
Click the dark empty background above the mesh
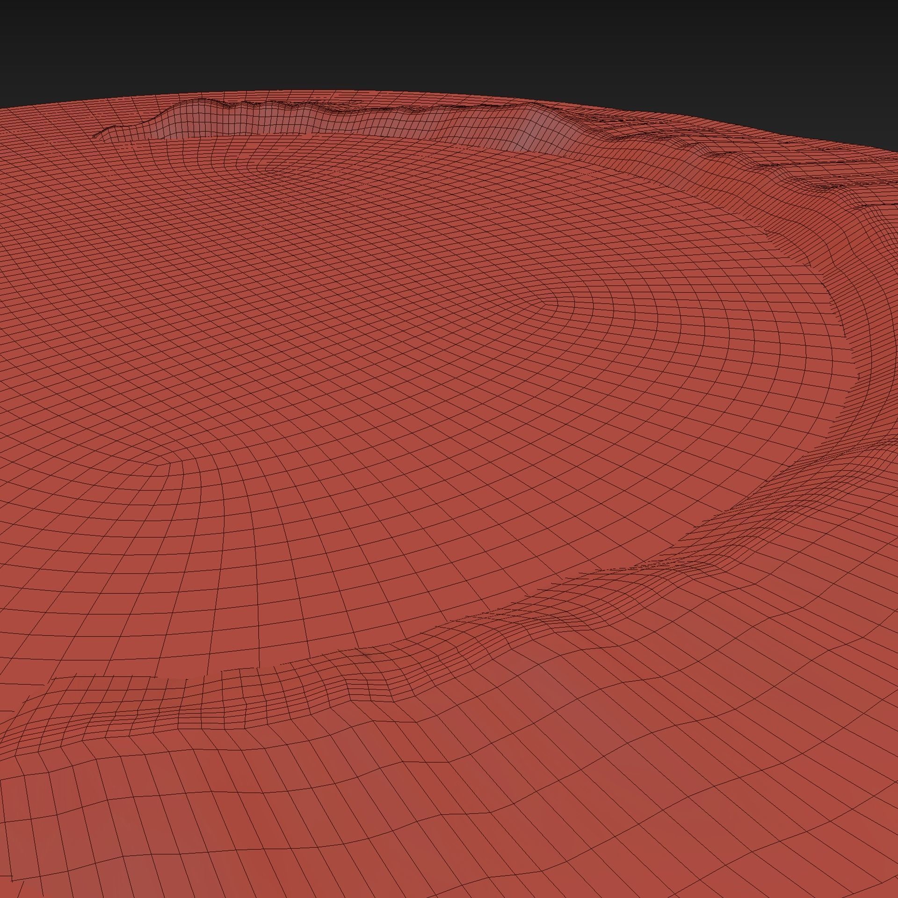[449, 47]
